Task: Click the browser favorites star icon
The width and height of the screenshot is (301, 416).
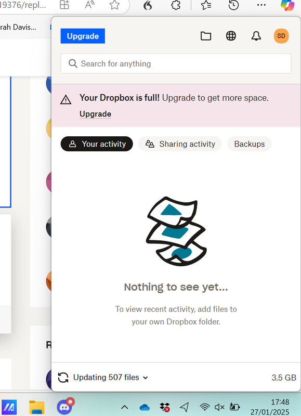Action: (206, 5)
